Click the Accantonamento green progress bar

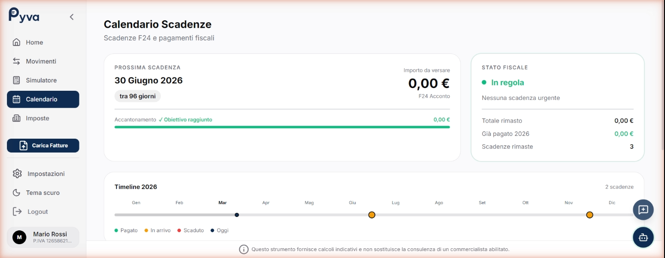(x=282, y=127)
